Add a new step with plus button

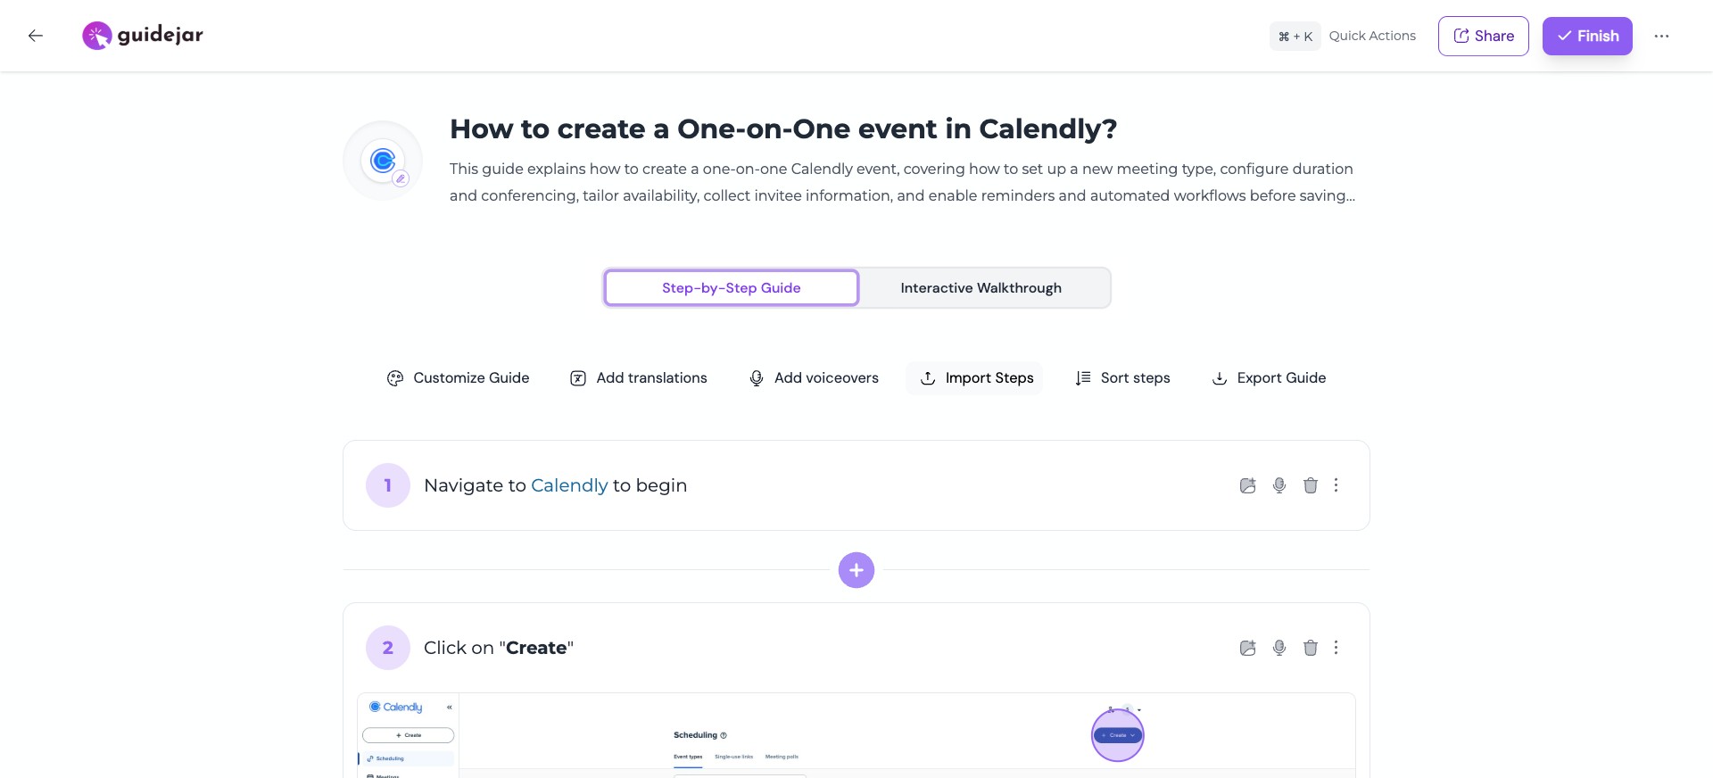point(856,570)
